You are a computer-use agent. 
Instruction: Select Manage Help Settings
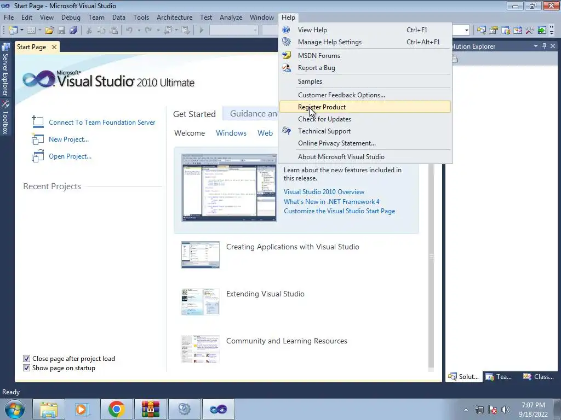click(x=365, y=42)
